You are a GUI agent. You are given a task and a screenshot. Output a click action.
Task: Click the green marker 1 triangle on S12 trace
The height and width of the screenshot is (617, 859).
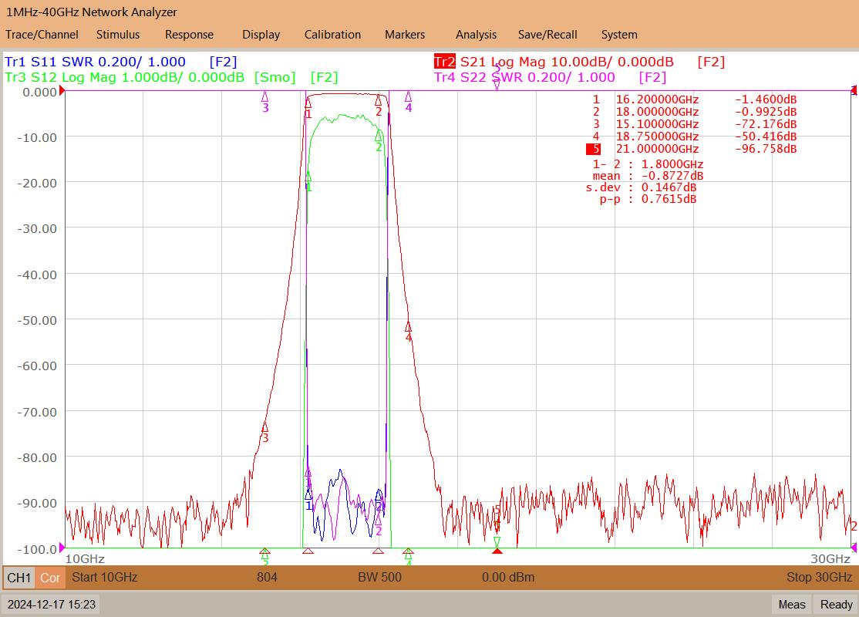[x=308, y=177]
